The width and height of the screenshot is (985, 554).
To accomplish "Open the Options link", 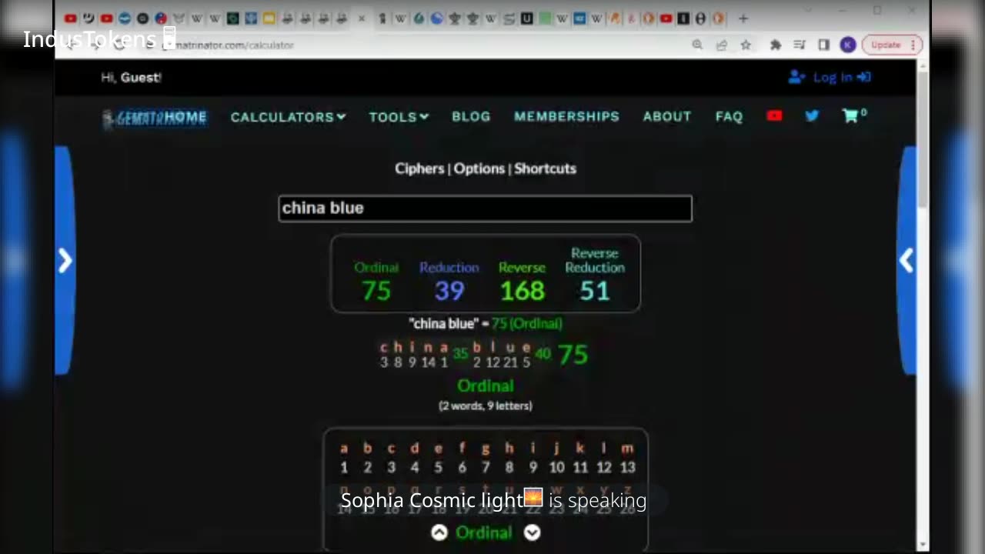I will click(x=479, y=169).
